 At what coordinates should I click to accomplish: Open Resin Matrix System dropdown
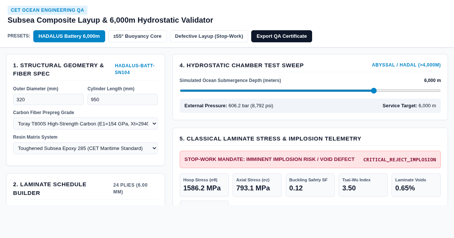[x=86, y=148]
